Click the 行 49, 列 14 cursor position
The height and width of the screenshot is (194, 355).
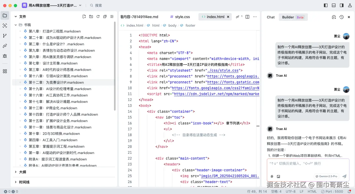point(257,191)
